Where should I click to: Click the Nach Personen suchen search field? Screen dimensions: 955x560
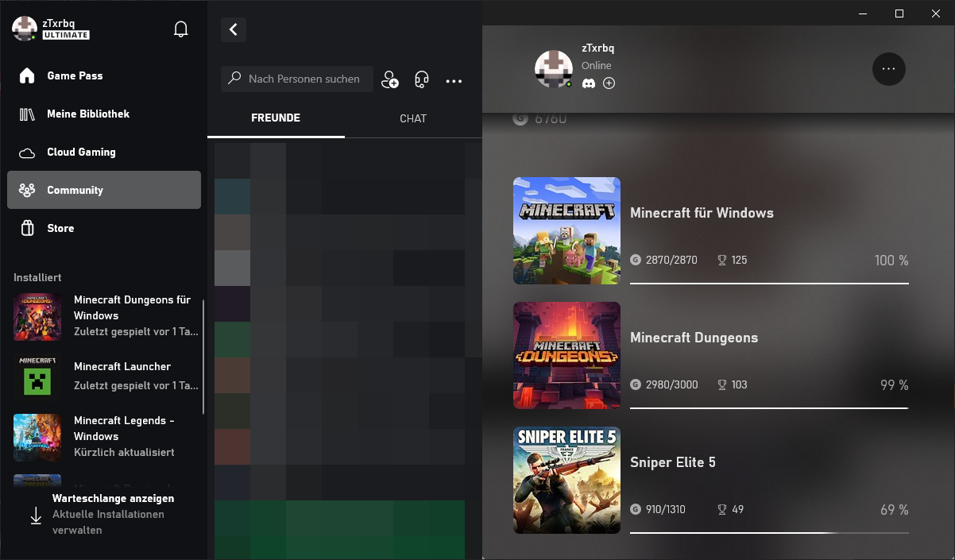coord(297,79)
